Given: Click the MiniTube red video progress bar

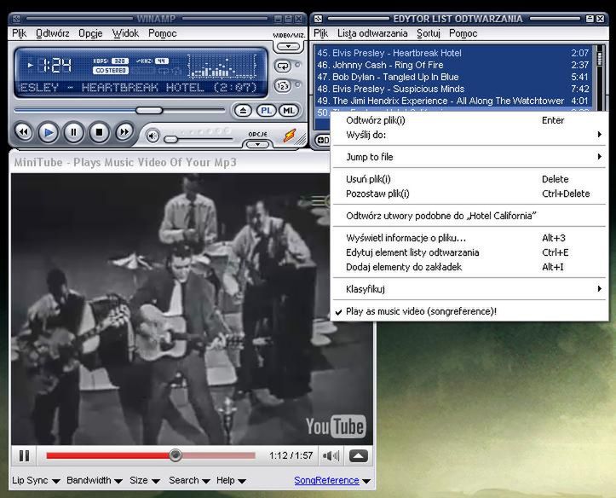Looking at the screenshot, I should [151, 455].
